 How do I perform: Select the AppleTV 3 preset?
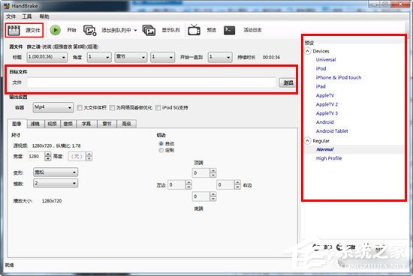point(327,113)
